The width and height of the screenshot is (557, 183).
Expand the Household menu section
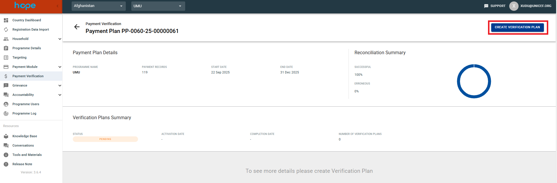tap(60, 39)
